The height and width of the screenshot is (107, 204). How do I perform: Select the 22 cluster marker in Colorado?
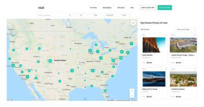tap(50, 61)
